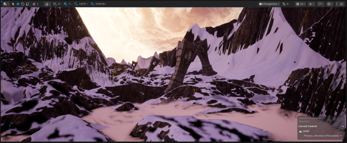Expand Phoenix_Mountain (Persistent) level selector
The image size is (347, 143).
[x=341, y=136]
